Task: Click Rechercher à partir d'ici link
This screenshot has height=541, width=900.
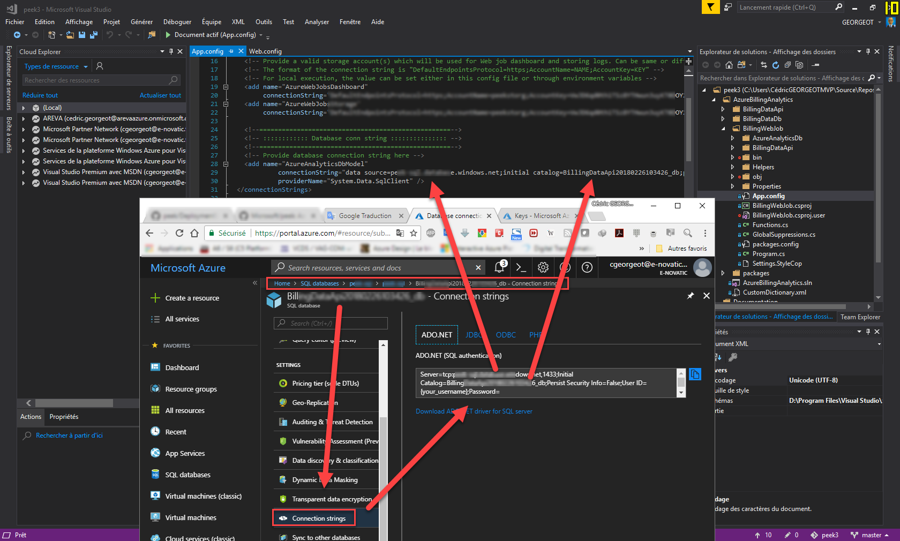Action: (x=69, y=435)
